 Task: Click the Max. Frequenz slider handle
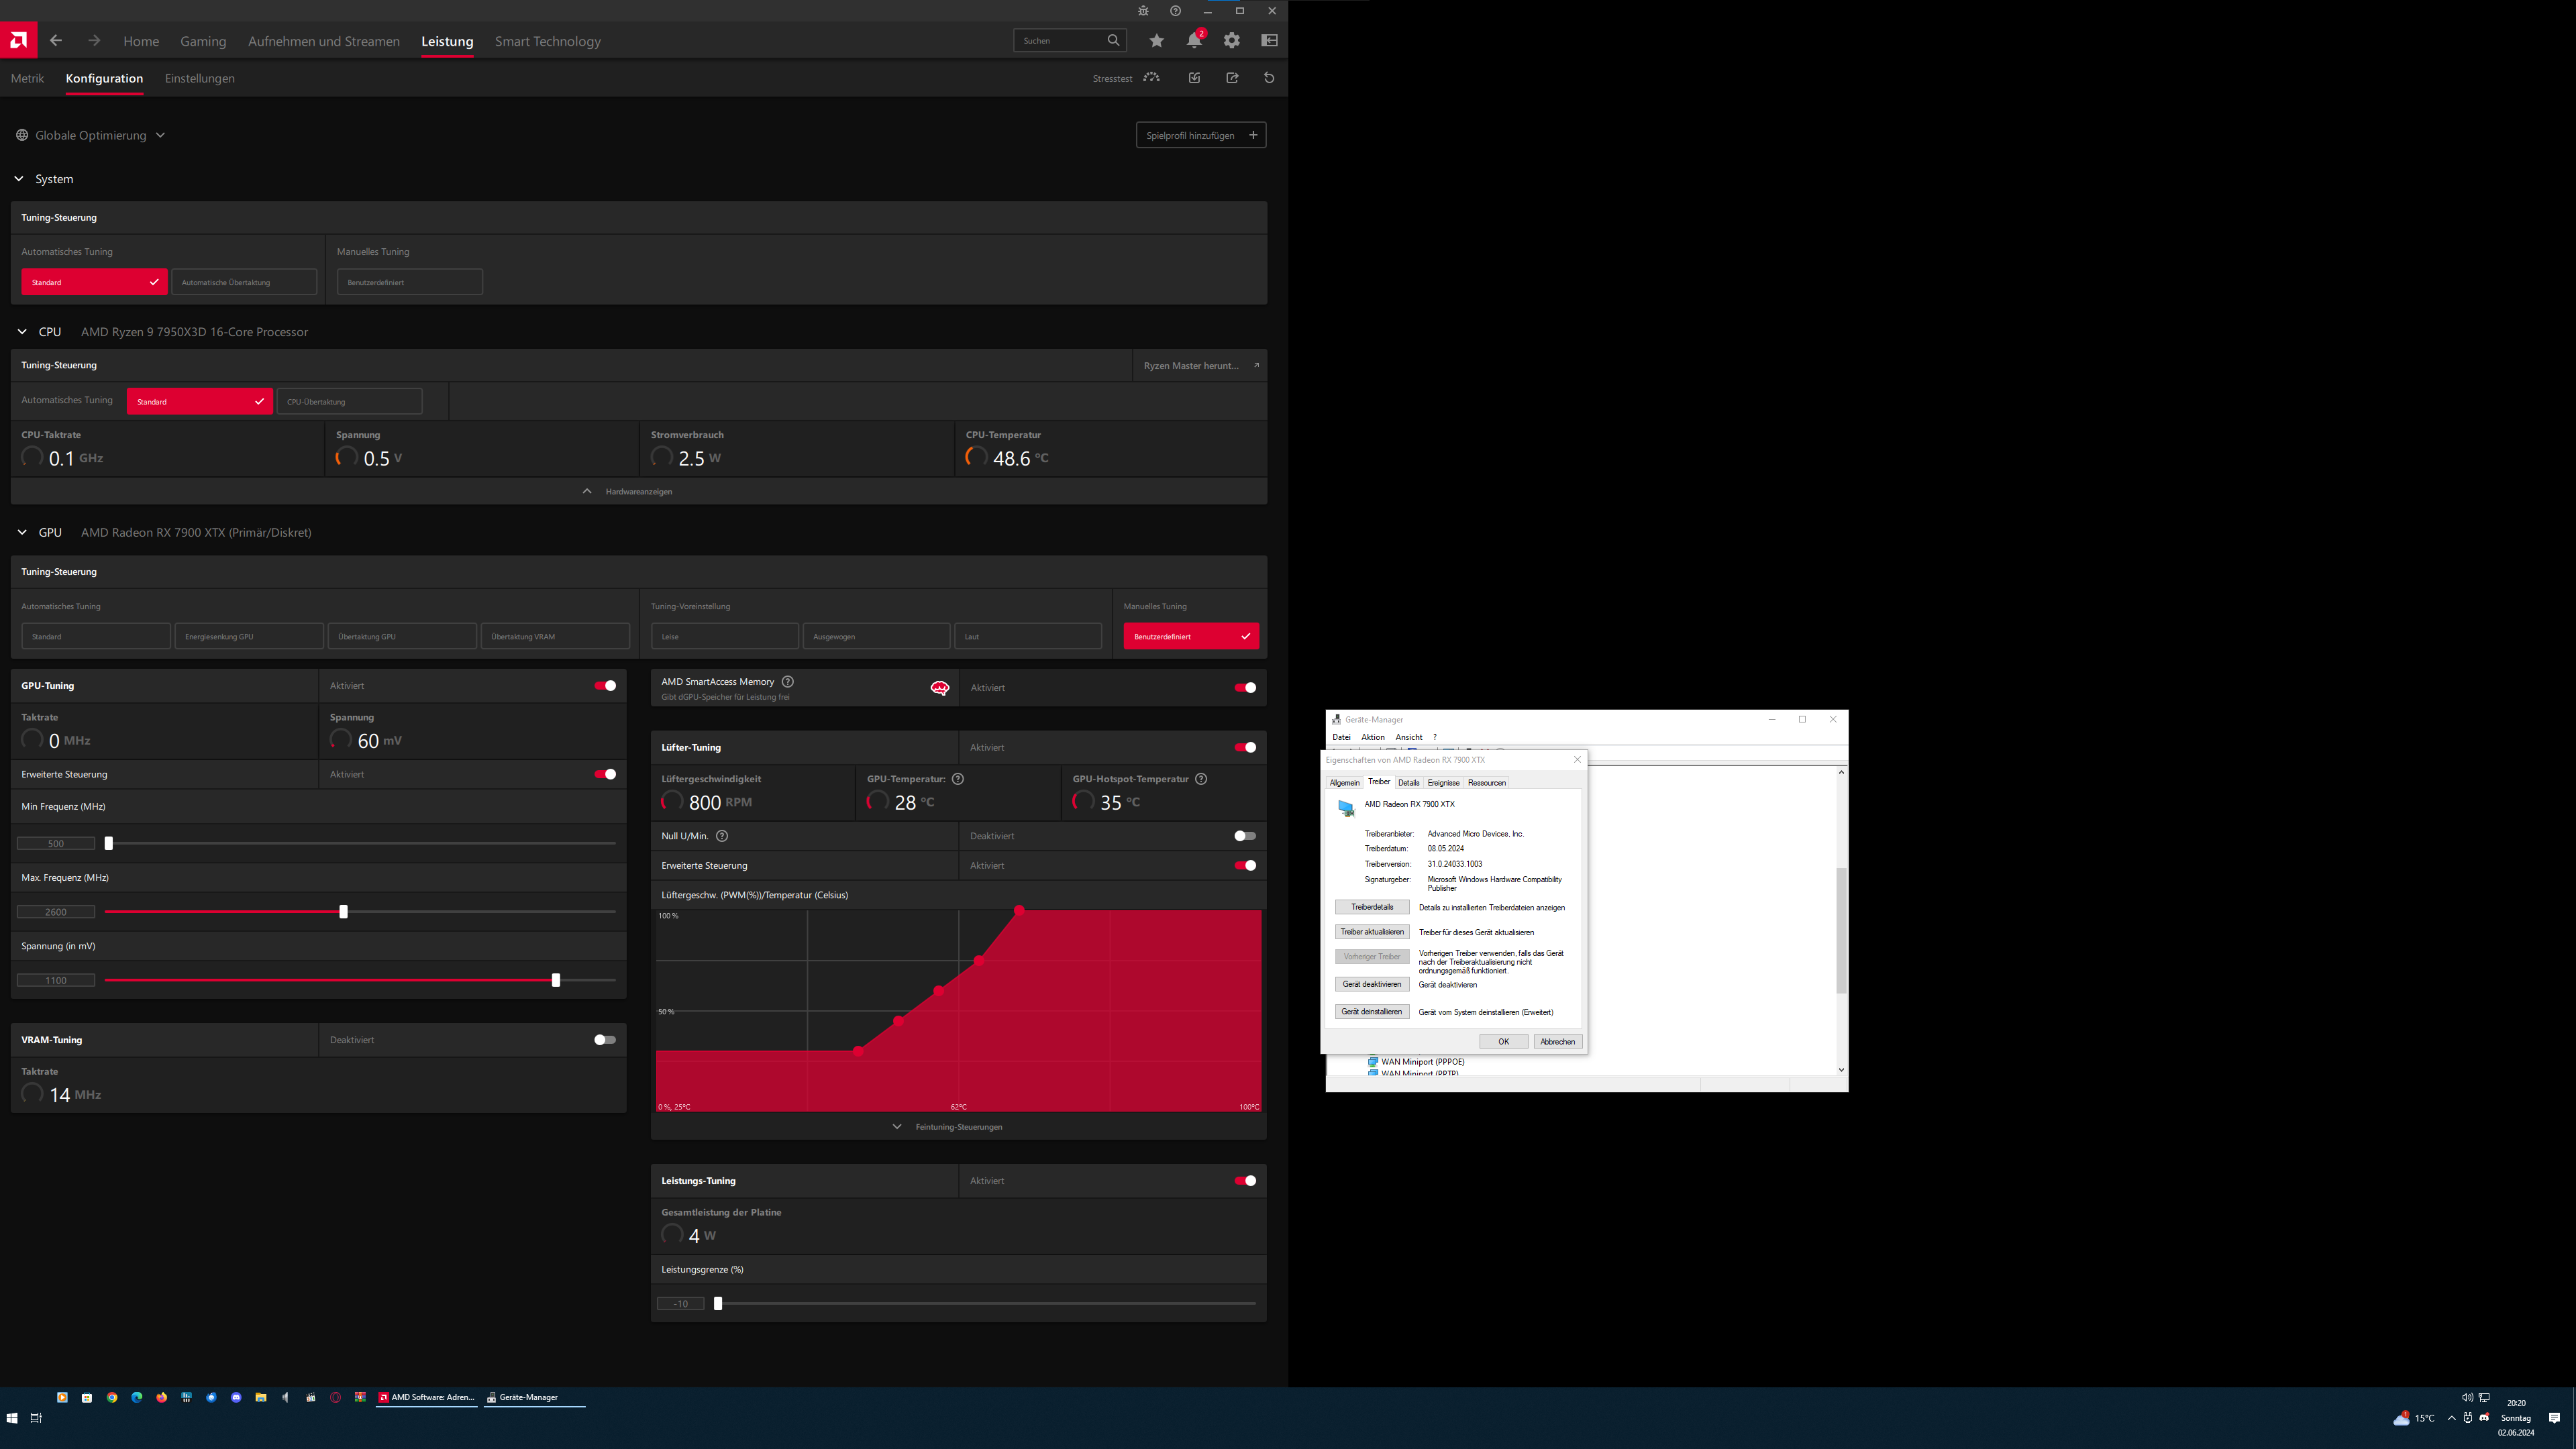[343, 912]
